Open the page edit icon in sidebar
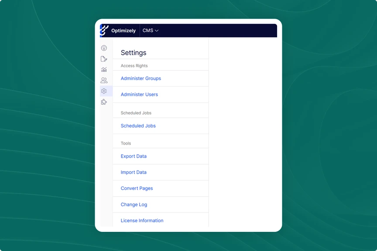Screen dimensions: 377x251 [104, 59]
